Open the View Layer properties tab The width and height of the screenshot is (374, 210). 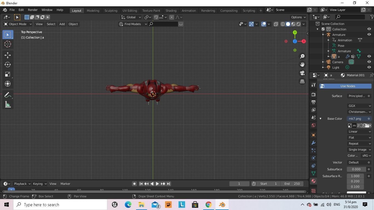coord(313,110)
